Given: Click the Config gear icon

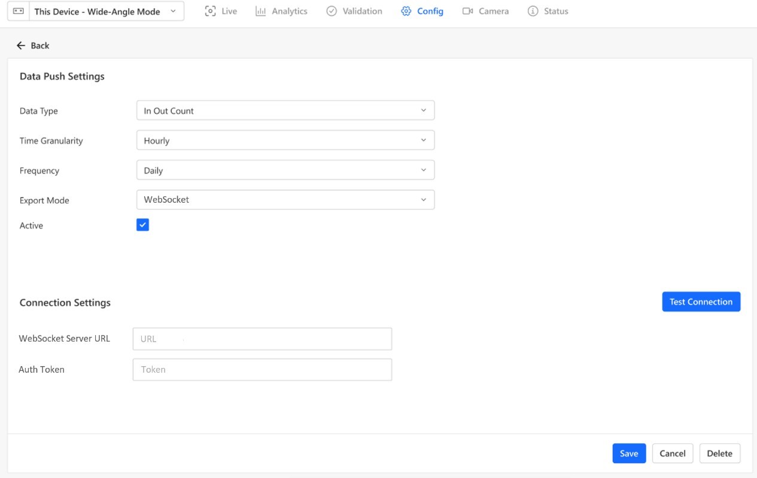Looking at the screenshot, I should pyautogui.click(x=406, y=11).
